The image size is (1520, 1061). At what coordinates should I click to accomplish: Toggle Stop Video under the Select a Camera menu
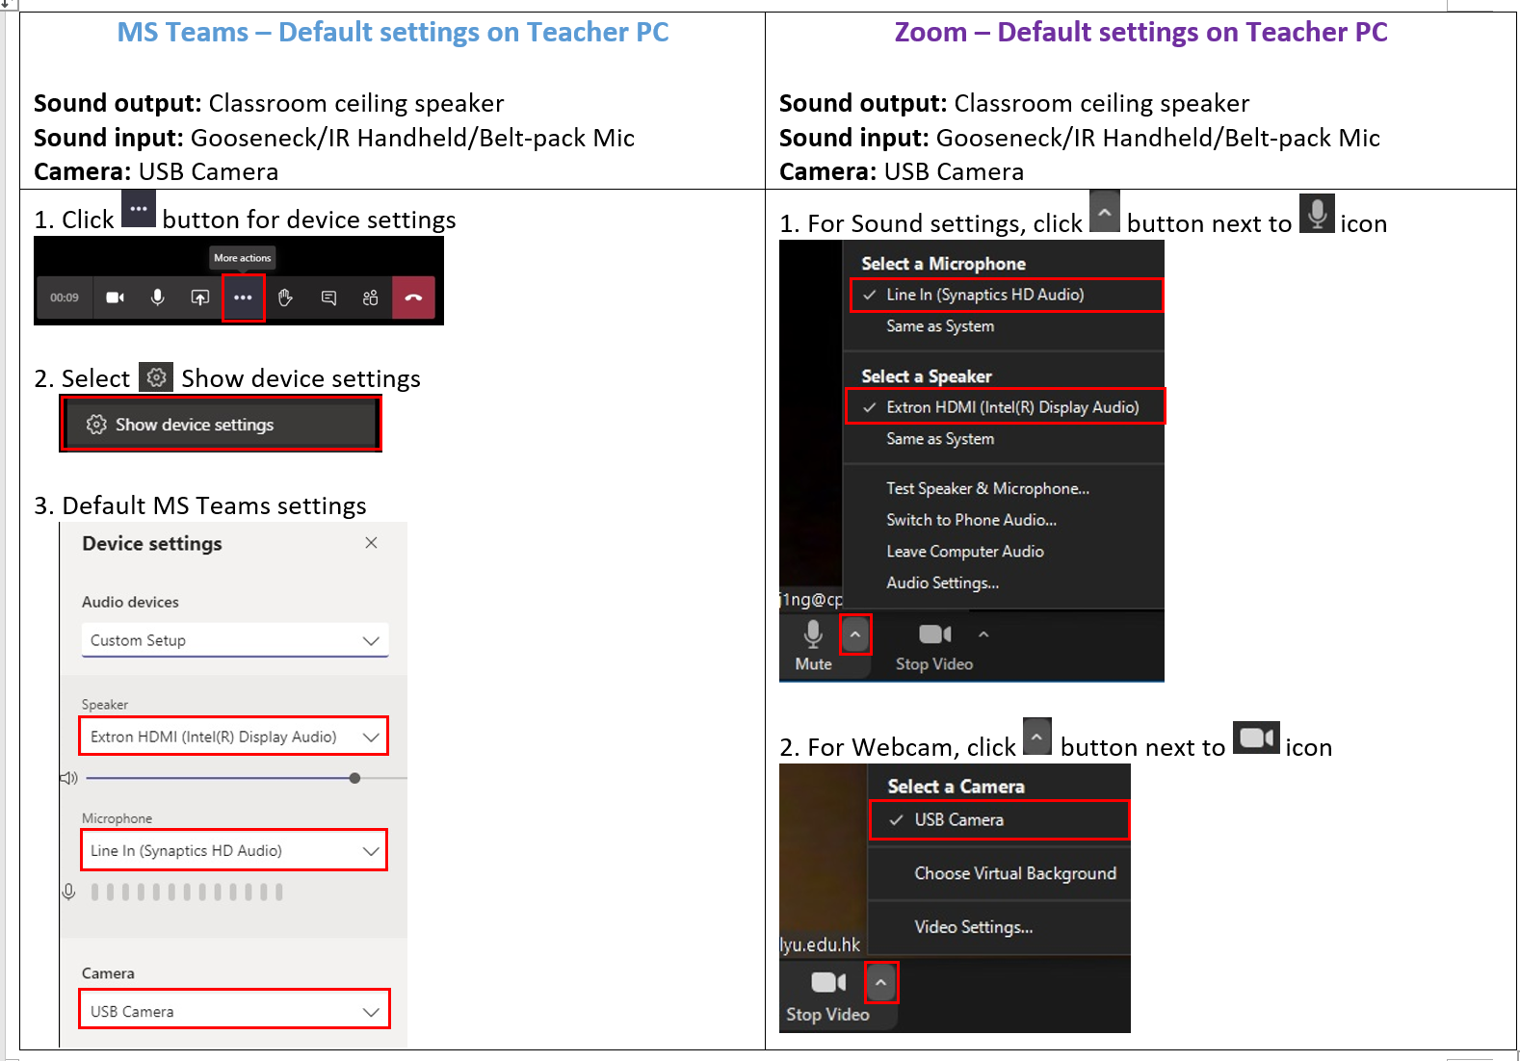coord(827,996)
